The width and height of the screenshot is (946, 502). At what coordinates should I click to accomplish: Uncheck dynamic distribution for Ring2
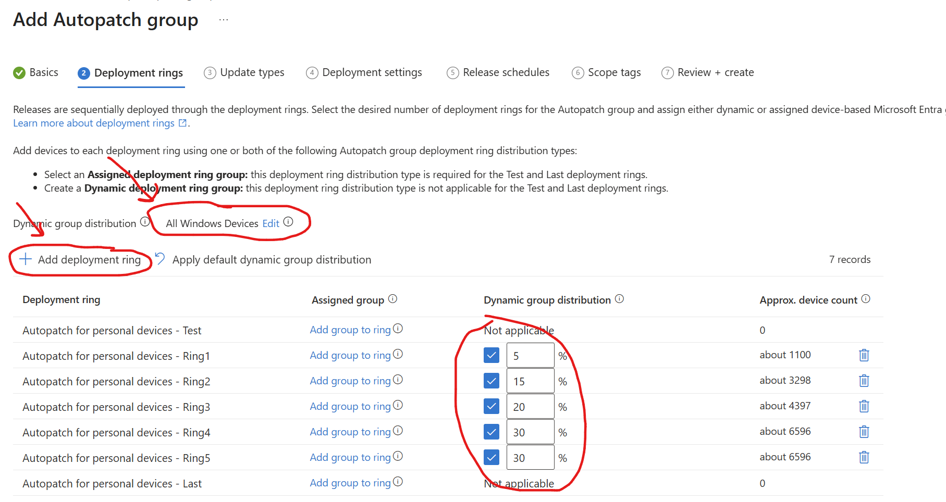[492, 381]
